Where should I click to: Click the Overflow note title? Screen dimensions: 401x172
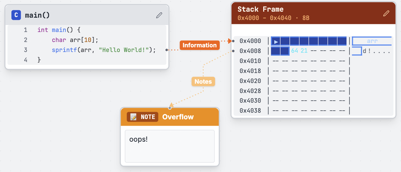point(178,117)
